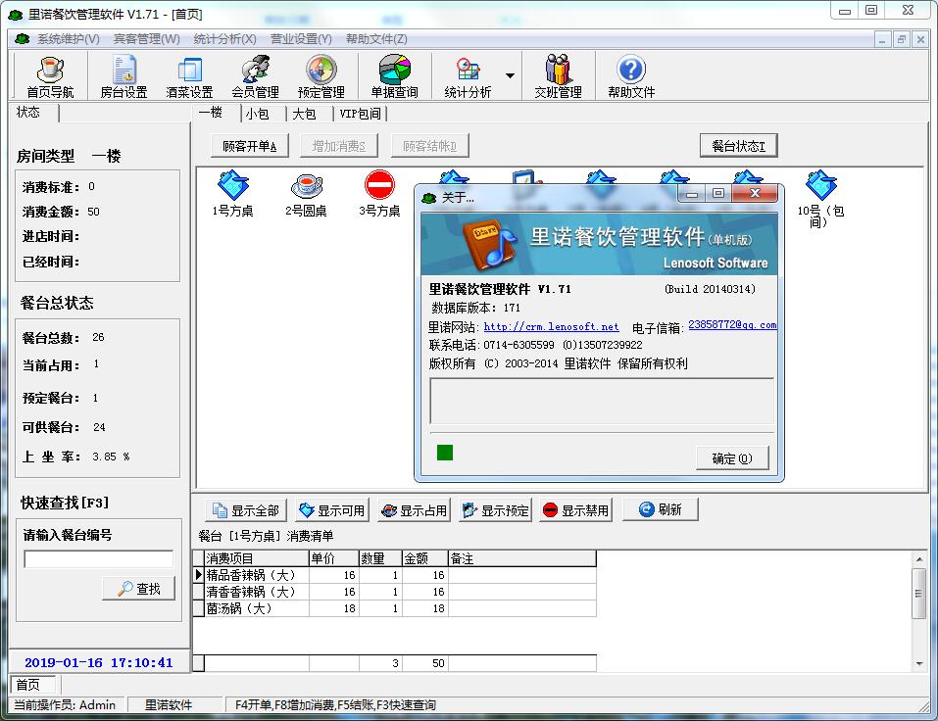Click the empty text box in About dialog
The height and width of the screenshot is (721, 938).
(x=602, y=401)
